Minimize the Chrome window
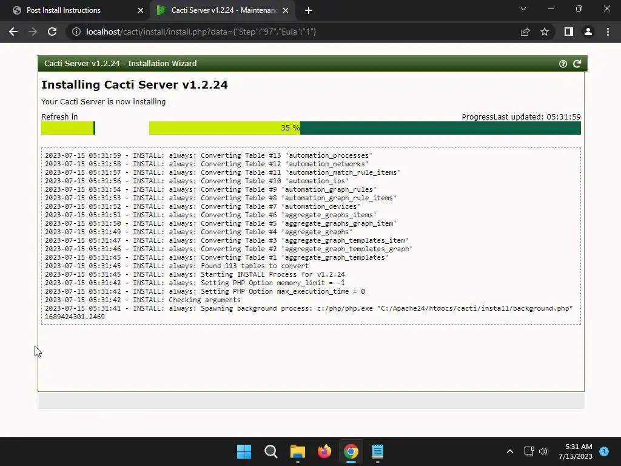This screenshot has width=621, height=466. (x=551, y=8)
